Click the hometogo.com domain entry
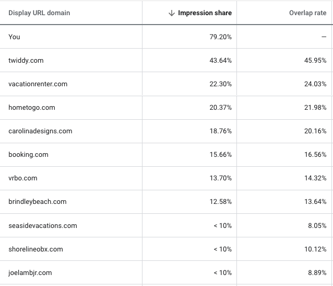Image resolution: width=333 pixels, height=286 pixels. [32, 108]
